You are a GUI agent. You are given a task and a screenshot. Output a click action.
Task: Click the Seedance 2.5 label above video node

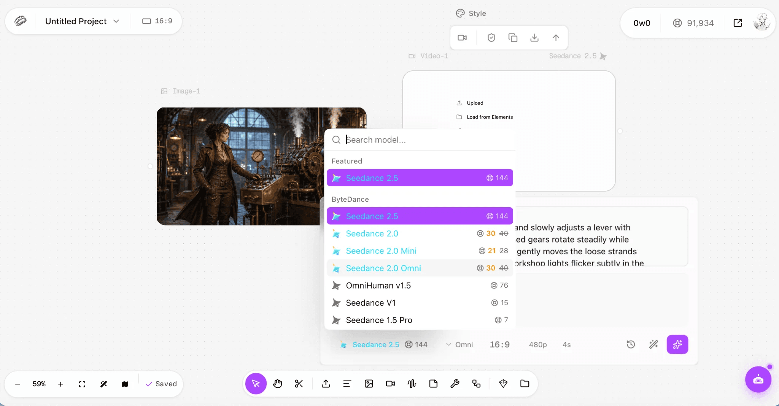tap(577, 56)
